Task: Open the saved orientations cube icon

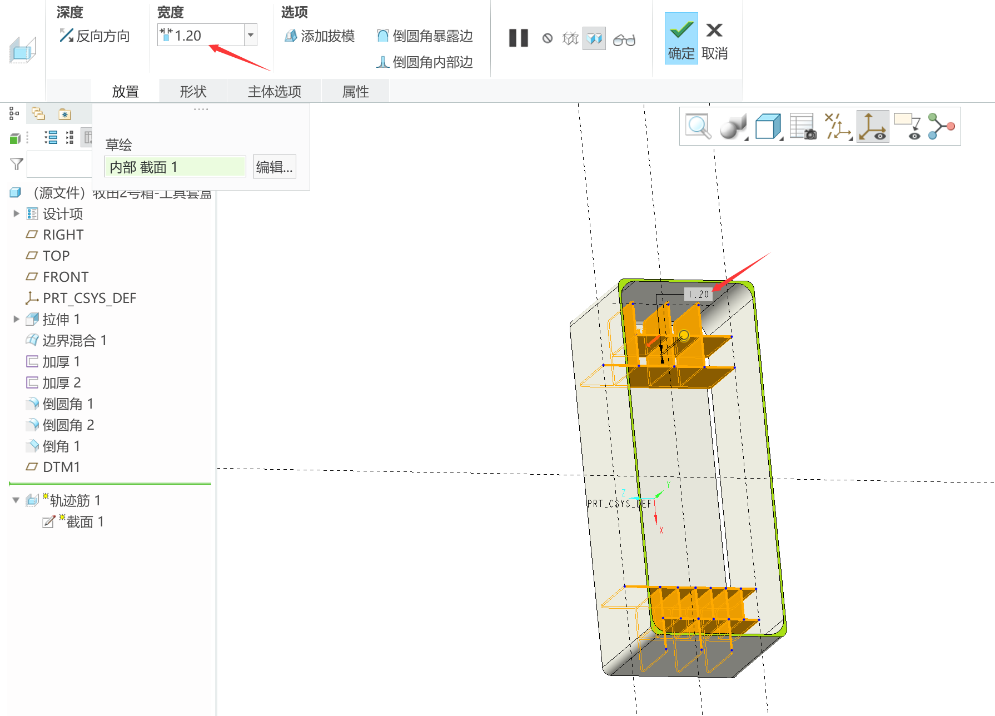Action: point(769,127)
